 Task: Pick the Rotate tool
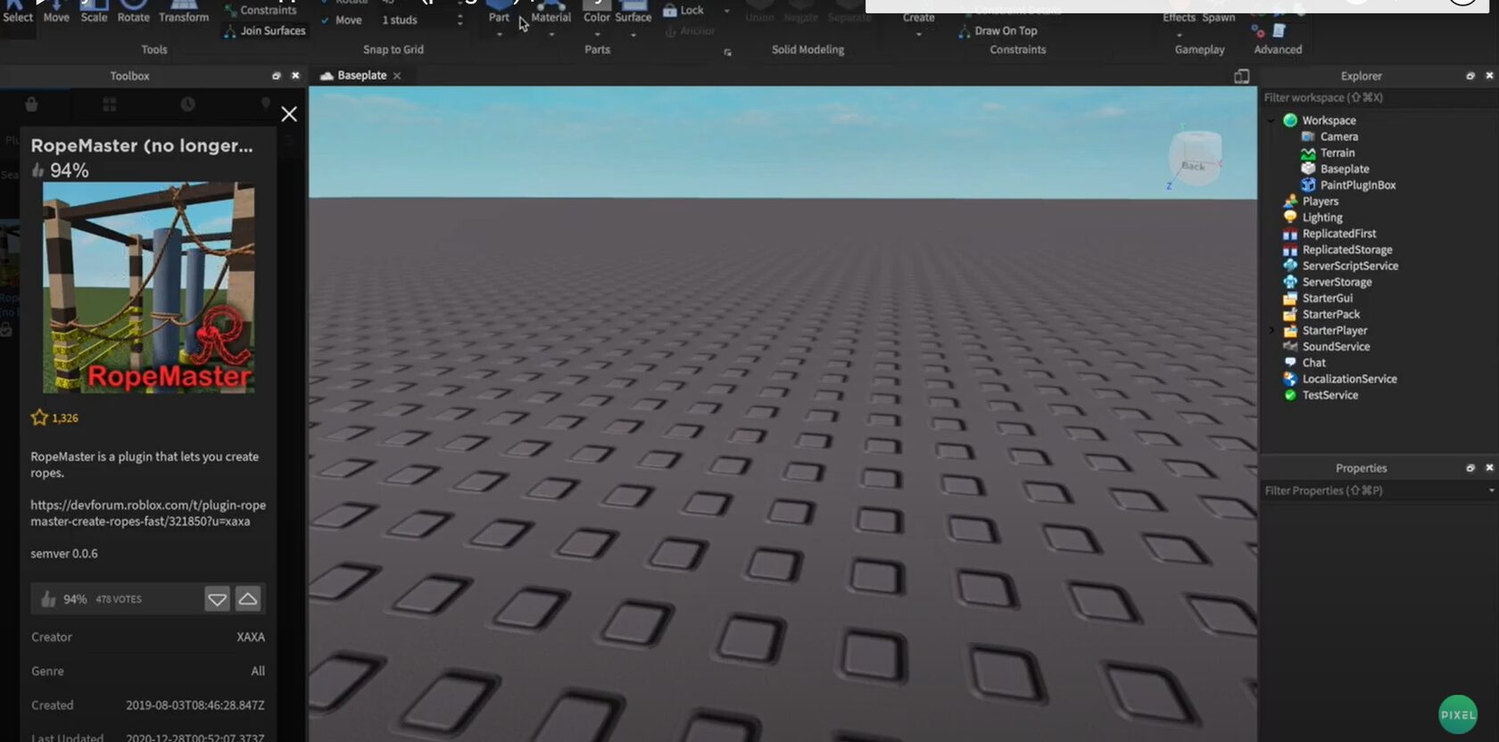click(133, 12)
